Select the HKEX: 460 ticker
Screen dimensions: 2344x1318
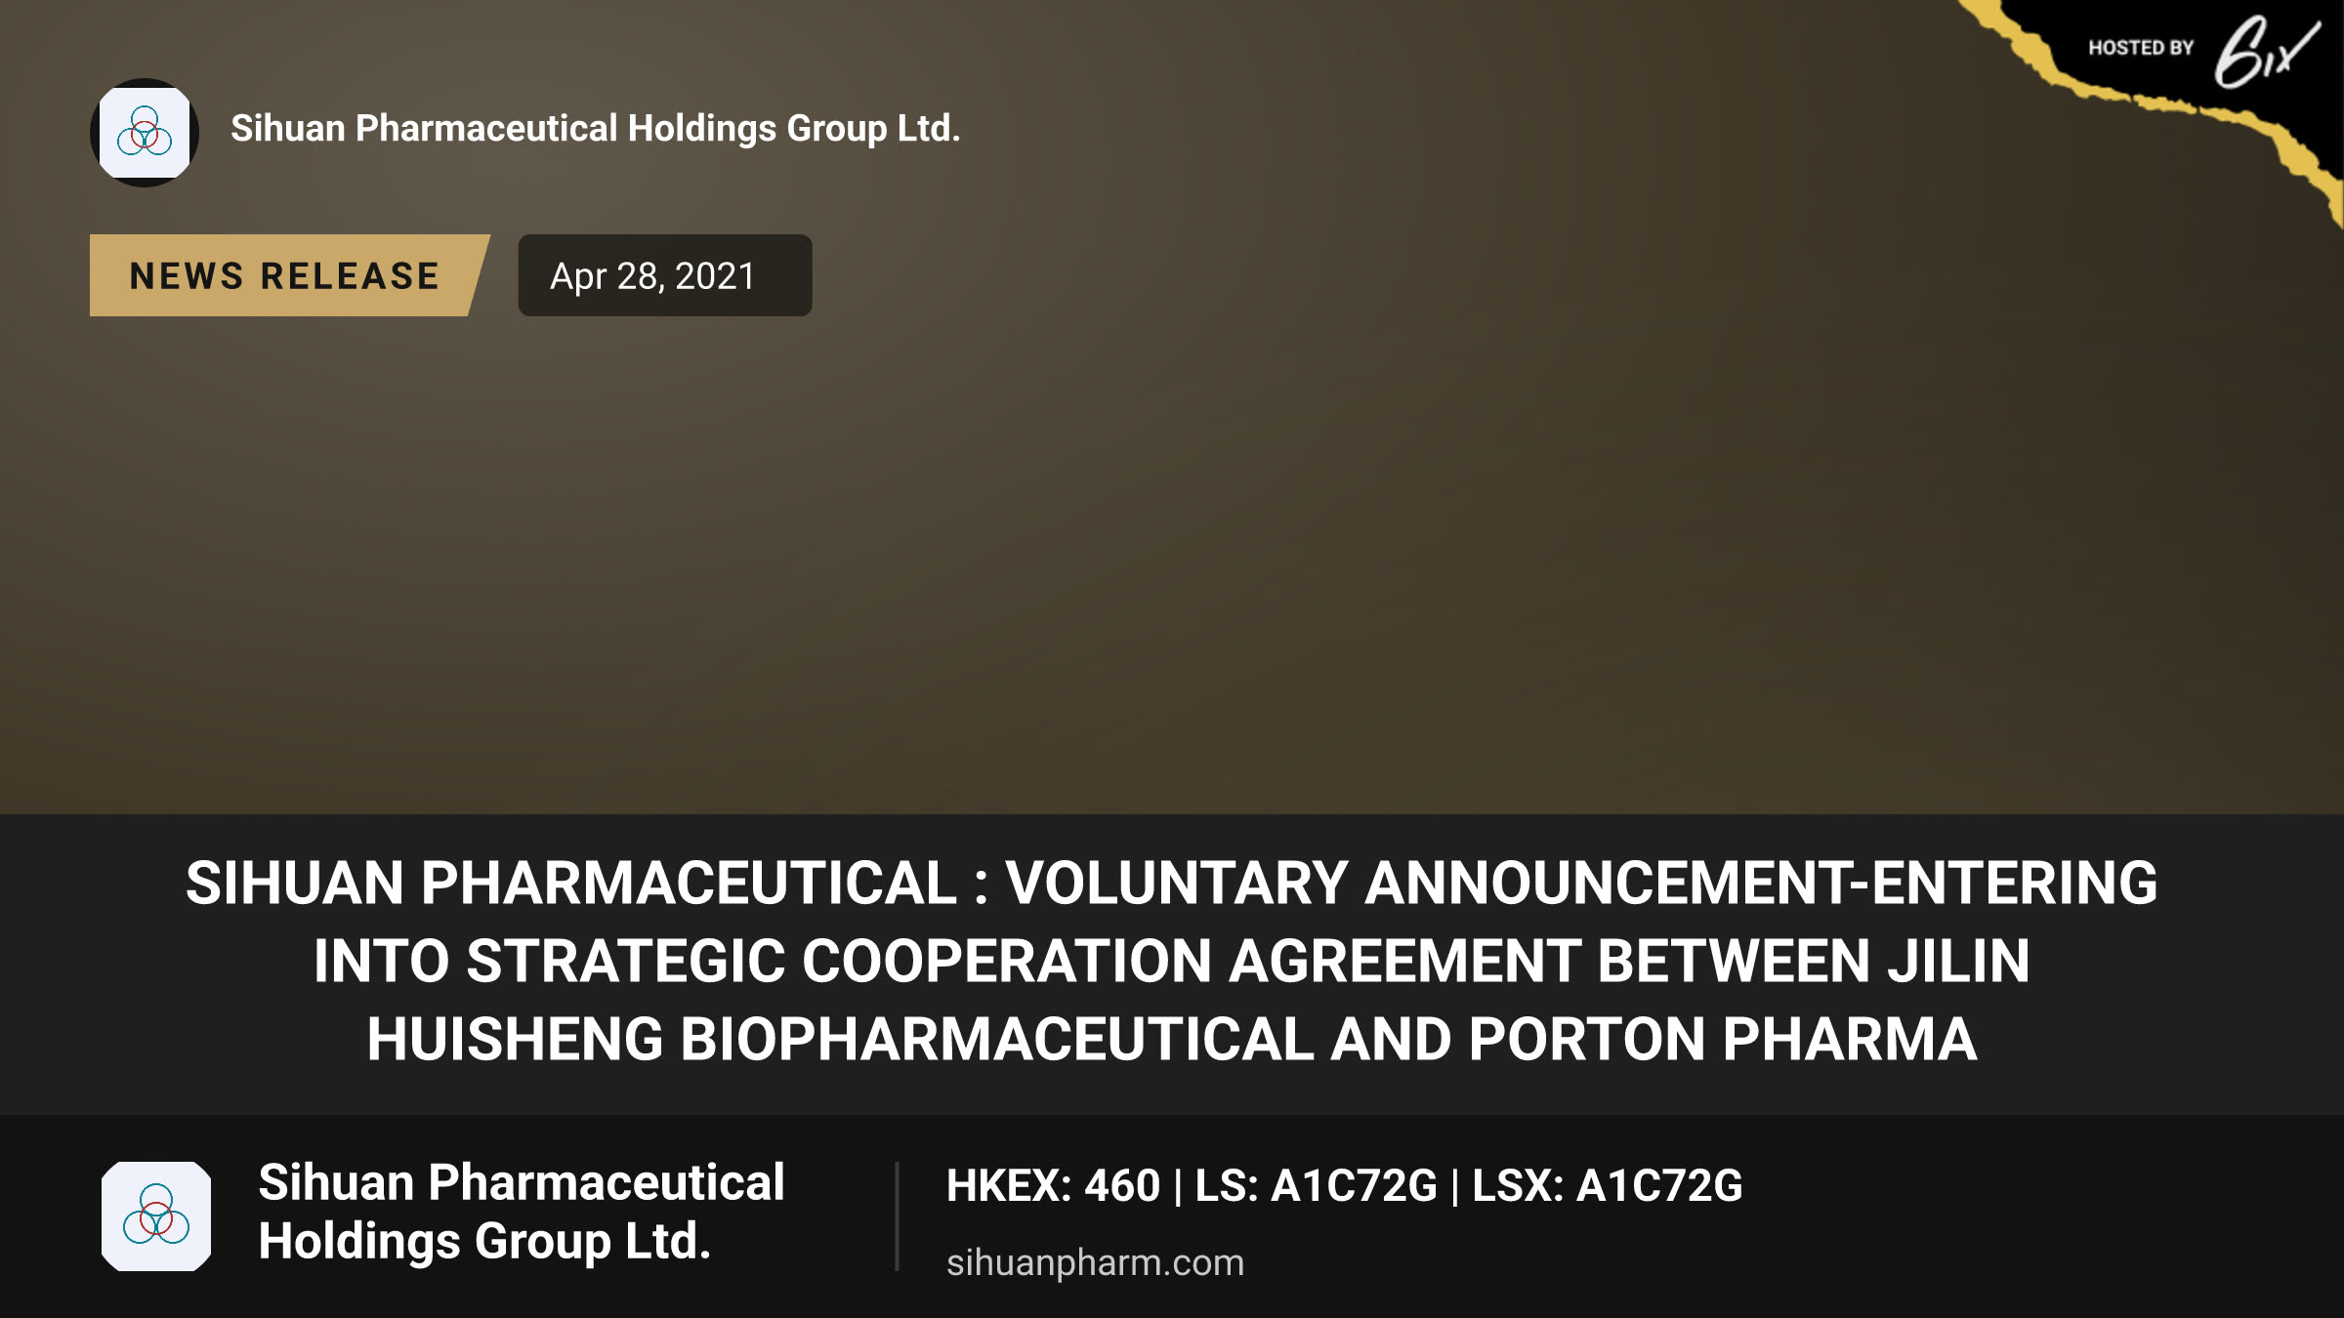point(1053,1185)
